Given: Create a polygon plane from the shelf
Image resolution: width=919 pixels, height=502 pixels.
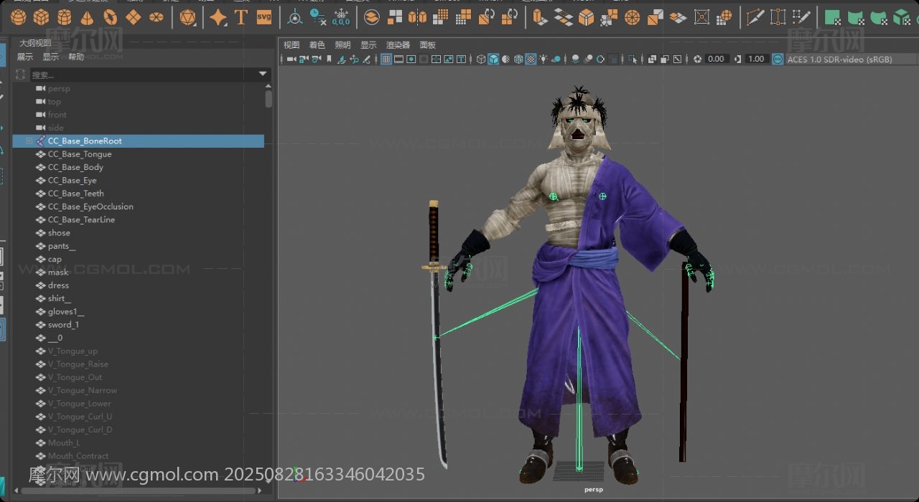Looking at the screenshot, I should point(133,17).
